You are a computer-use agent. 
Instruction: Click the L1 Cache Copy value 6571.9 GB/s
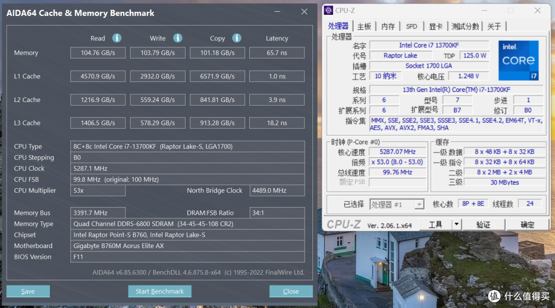pyautogui.click(x=217, y=76)
